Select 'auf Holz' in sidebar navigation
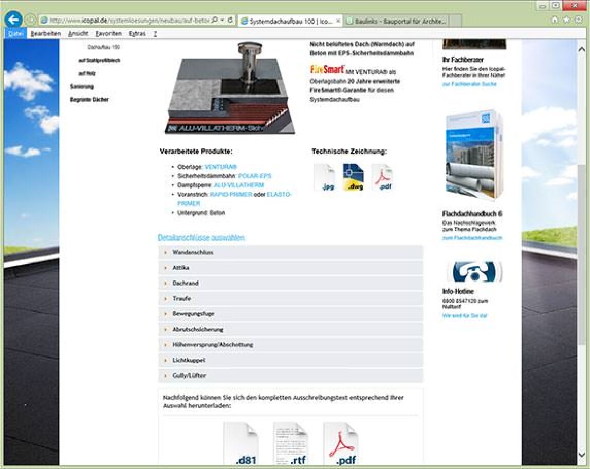The height and width of the screenshot is (469, 590). click(86, 73)
